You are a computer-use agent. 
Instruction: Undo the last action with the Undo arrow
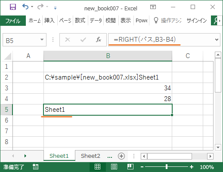tap(25, 6)
